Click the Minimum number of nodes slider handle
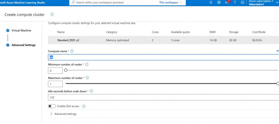This screenshot has height=124, width=279. (x=66, y=70)
